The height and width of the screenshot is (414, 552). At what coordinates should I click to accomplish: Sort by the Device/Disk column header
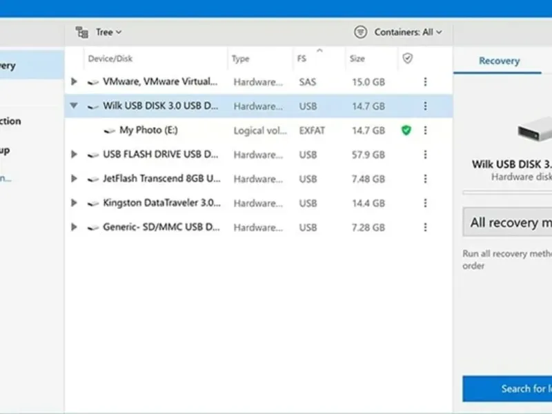tap(110, 59)
